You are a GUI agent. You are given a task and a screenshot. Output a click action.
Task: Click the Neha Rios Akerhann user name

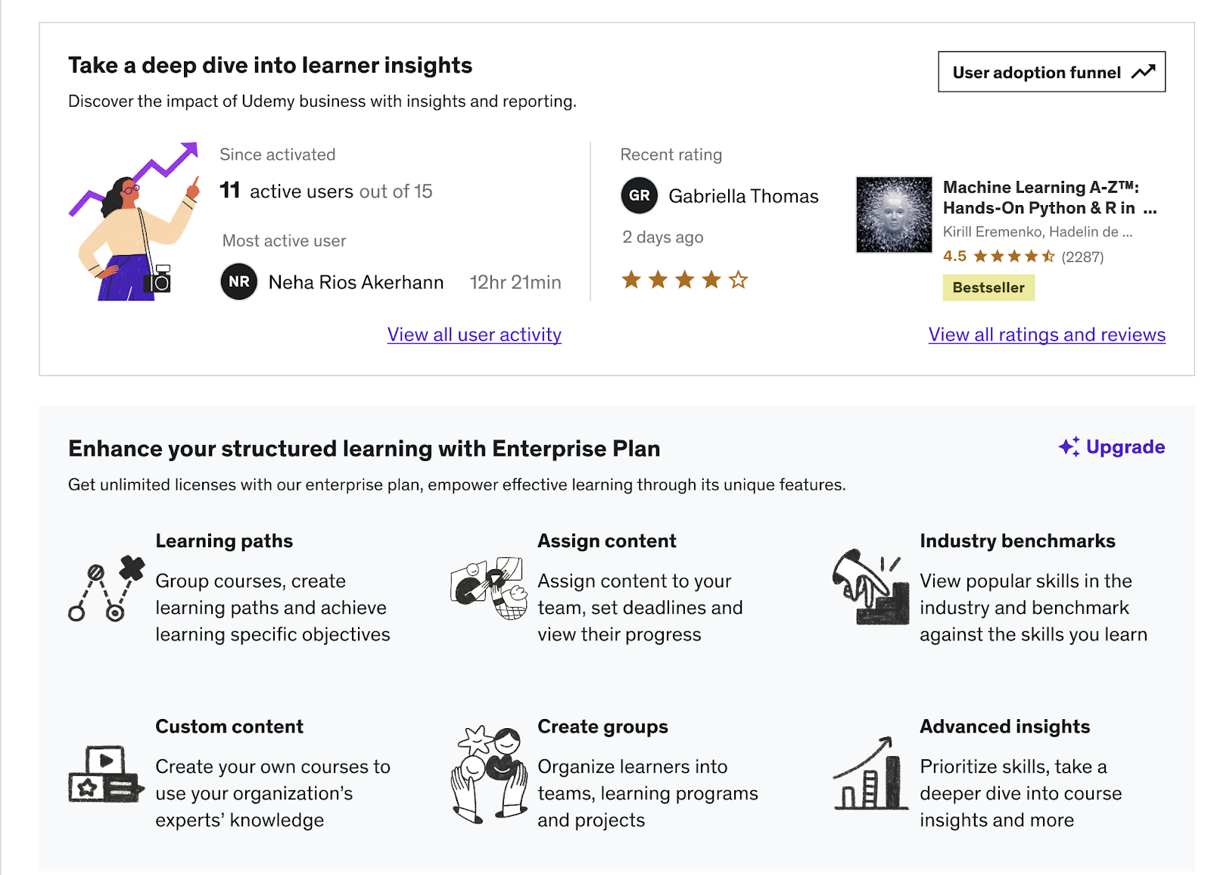[356, 282]
